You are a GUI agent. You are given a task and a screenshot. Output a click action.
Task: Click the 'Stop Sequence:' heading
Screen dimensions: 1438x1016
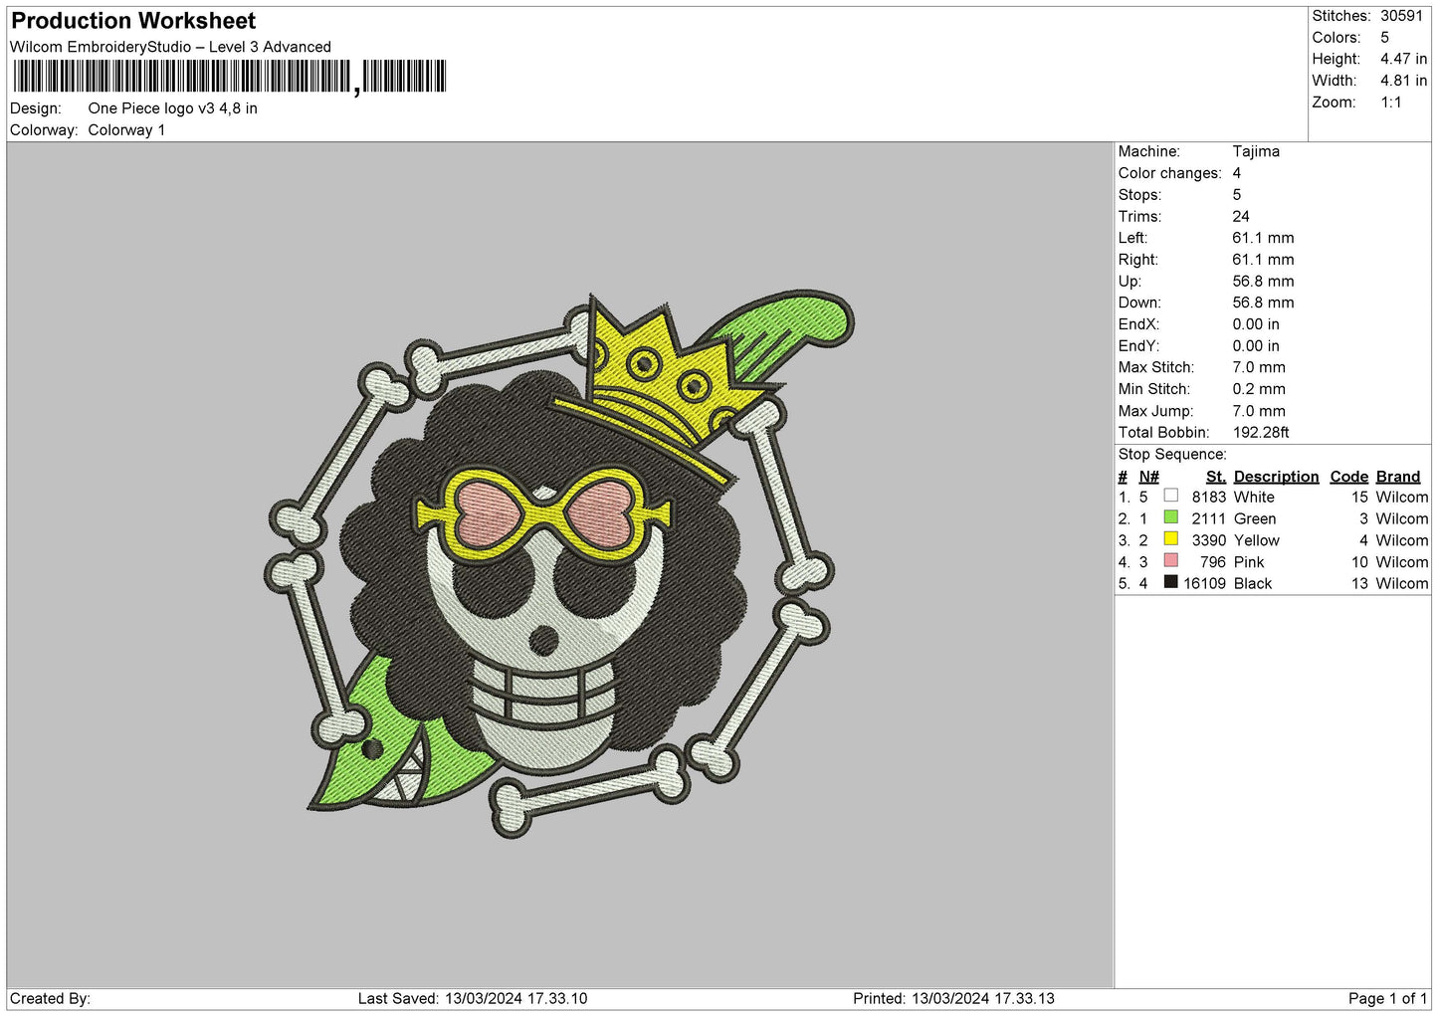click(1172, 455)
